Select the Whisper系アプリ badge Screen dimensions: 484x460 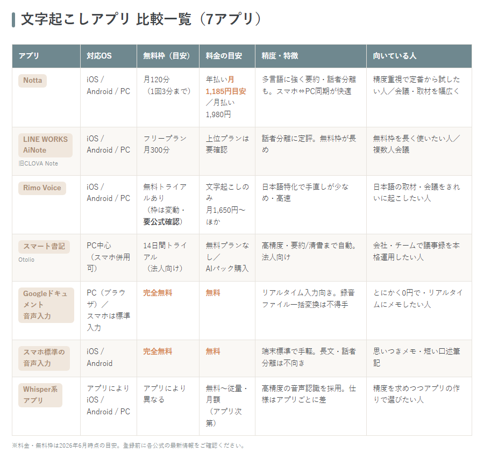40,395
